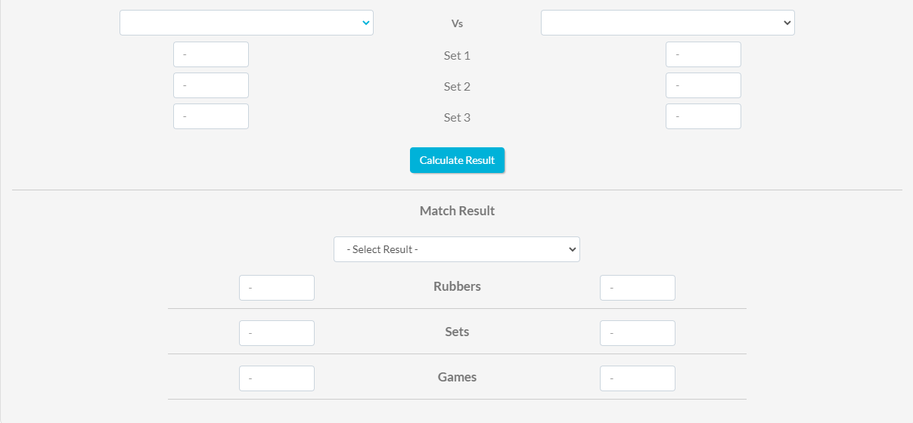Expand the Select Result dropdown
913x423 pixels.
coord(457,249)
